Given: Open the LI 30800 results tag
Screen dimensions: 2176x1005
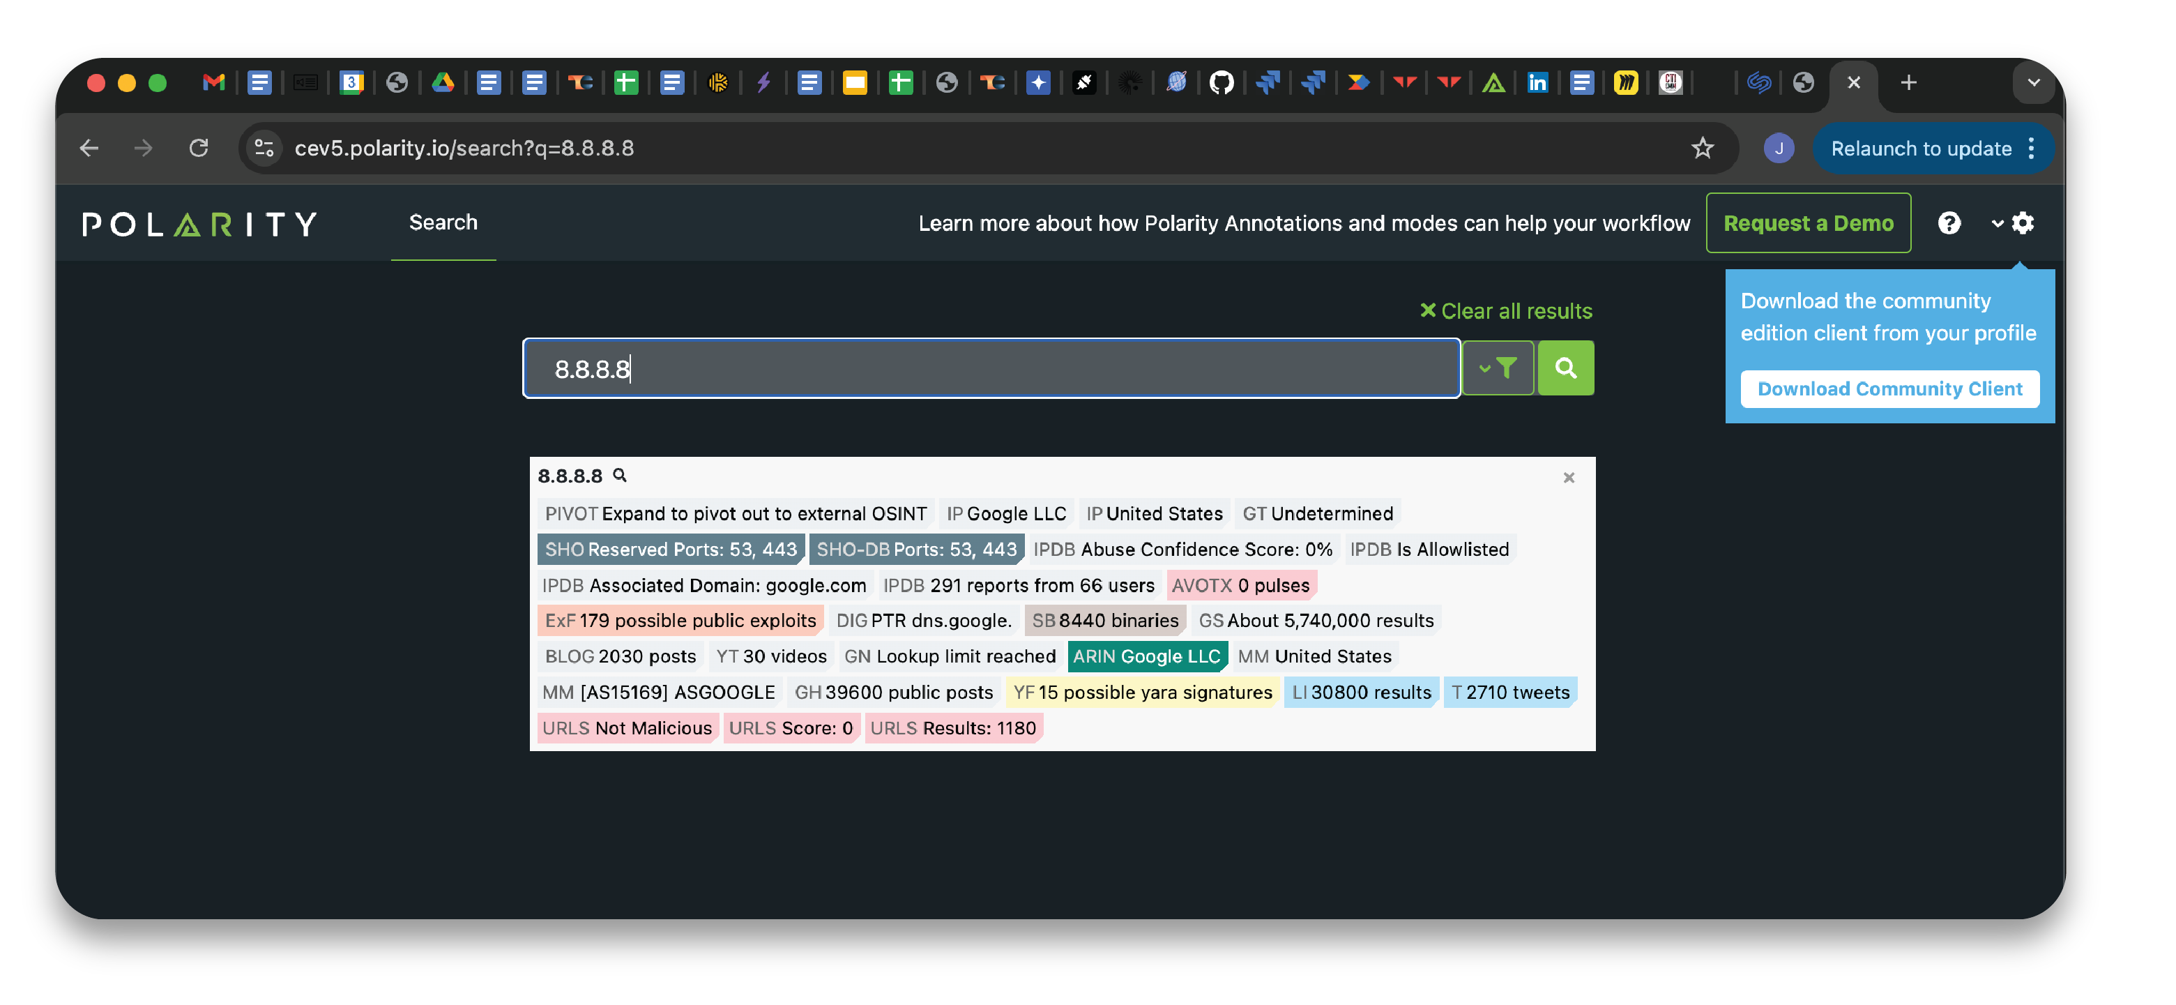Looking at the screenshot, I should tap(1362, 693).
